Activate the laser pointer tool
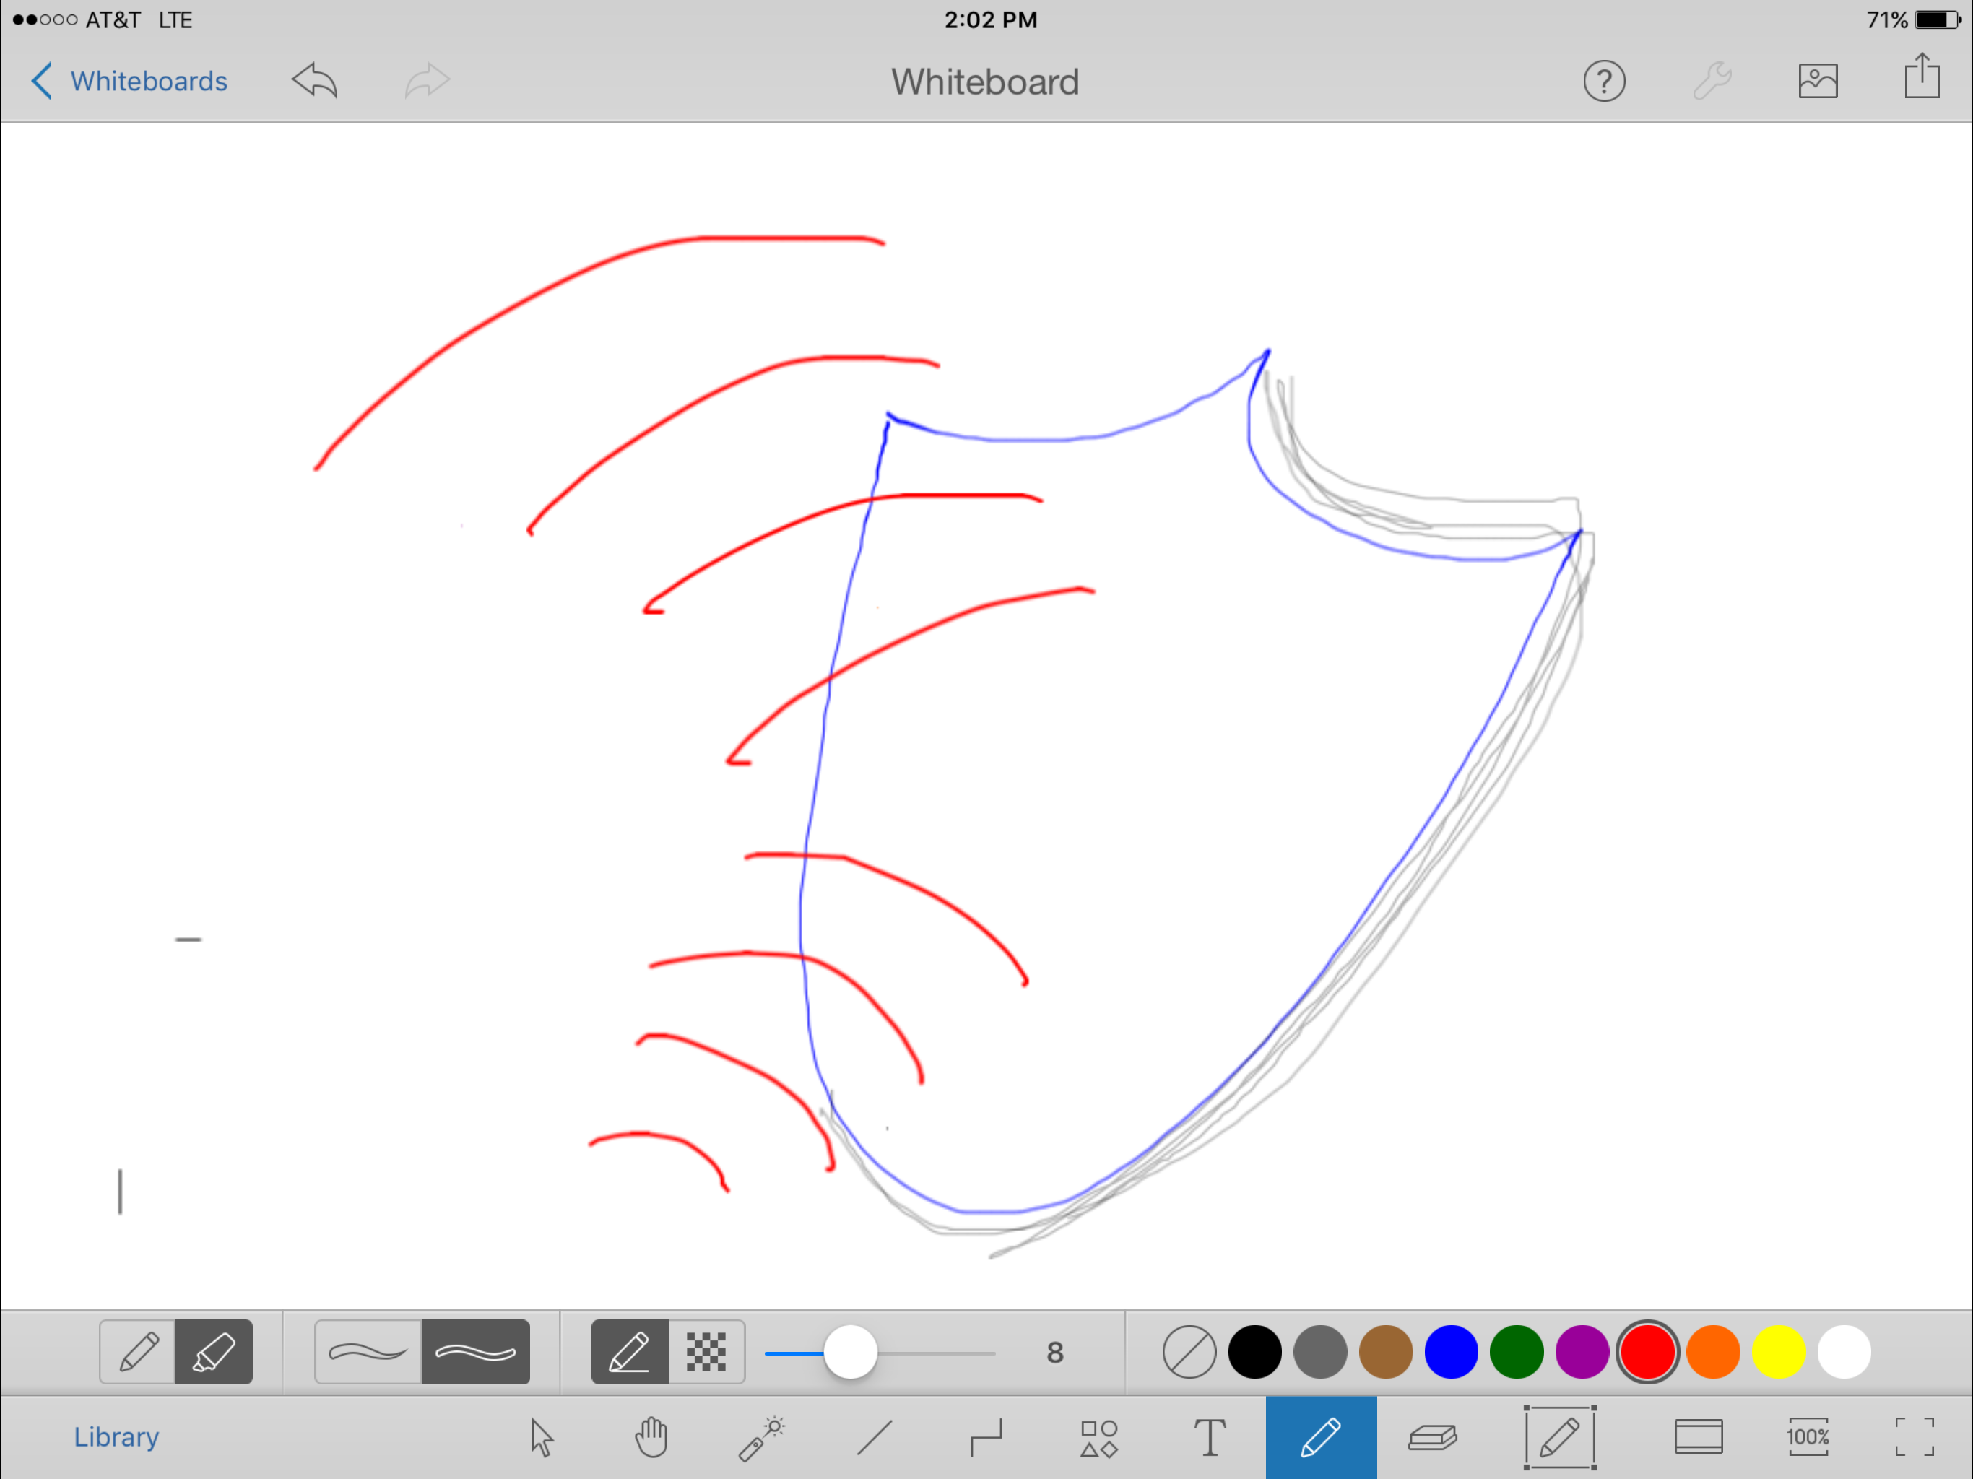Viewport: 1973px width, 1479px height. coord(761,1437)
